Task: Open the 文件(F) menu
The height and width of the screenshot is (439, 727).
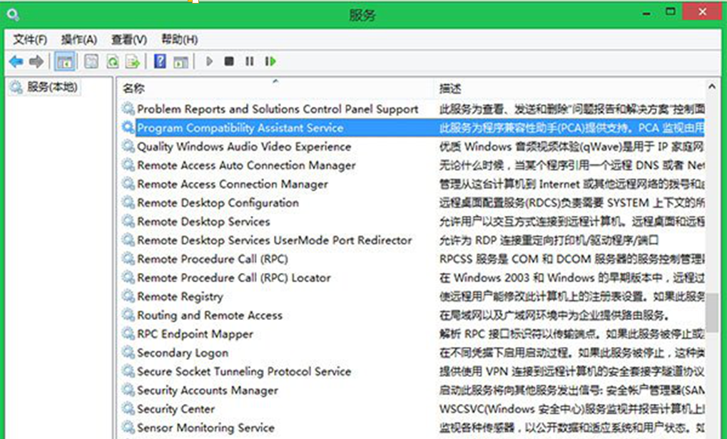Action: 30,39
